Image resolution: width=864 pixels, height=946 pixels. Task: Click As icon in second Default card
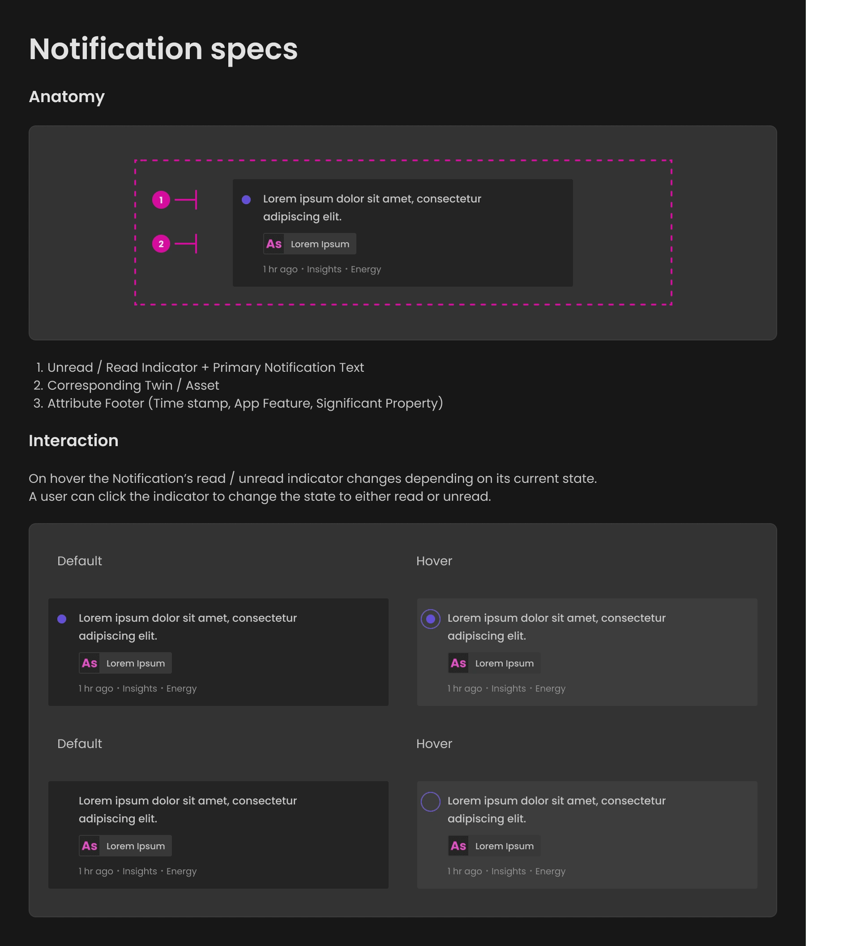coord(89,846)
